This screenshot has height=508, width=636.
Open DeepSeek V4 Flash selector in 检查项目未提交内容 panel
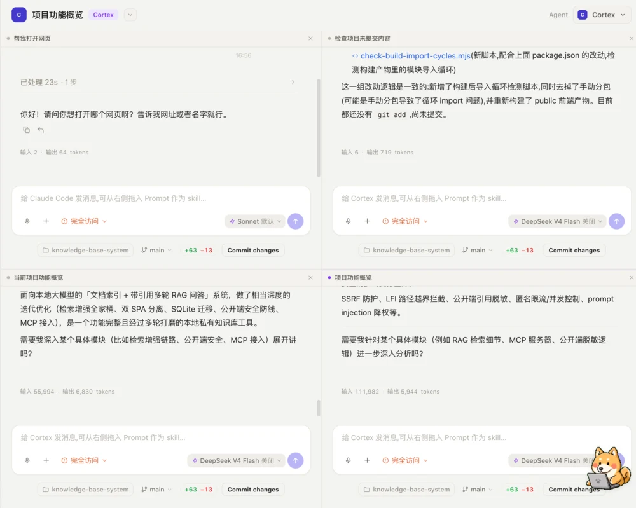557,221
